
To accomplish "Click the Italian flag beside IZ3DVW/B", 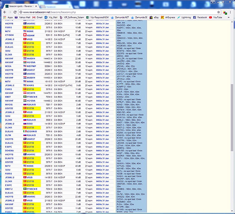I will point(25,131).
